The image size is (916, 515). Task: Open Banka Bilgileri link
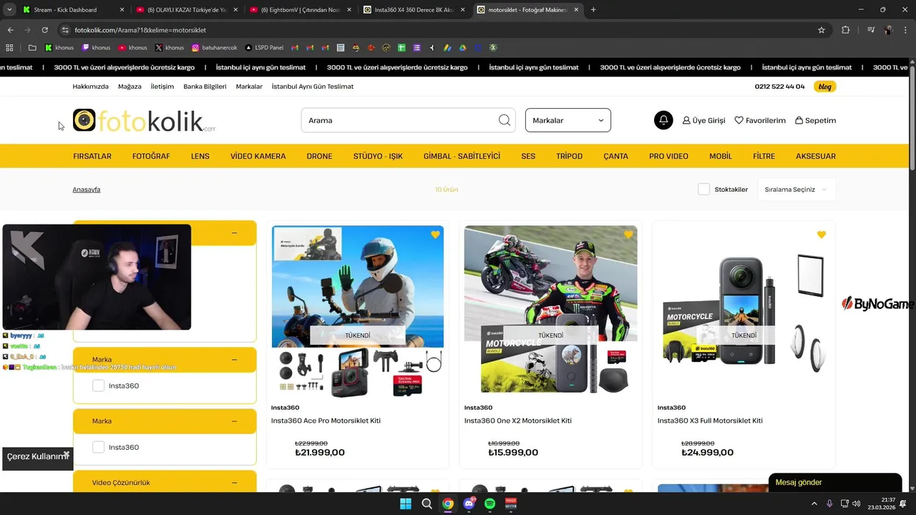[205, 87]
